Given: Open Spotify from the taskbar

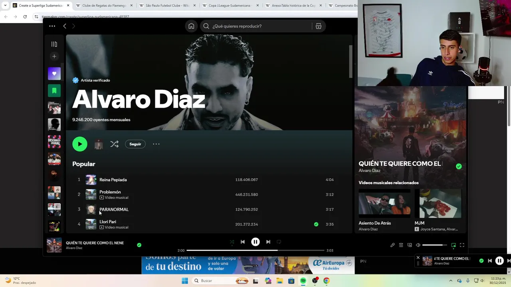Looking at the screenshot, I should click(x=303, y=281).
